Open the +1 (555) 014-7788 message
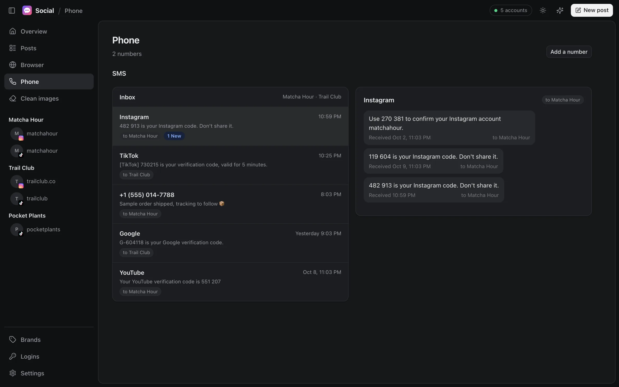Viewport: 619px width, 387px height. pos(230,204)
